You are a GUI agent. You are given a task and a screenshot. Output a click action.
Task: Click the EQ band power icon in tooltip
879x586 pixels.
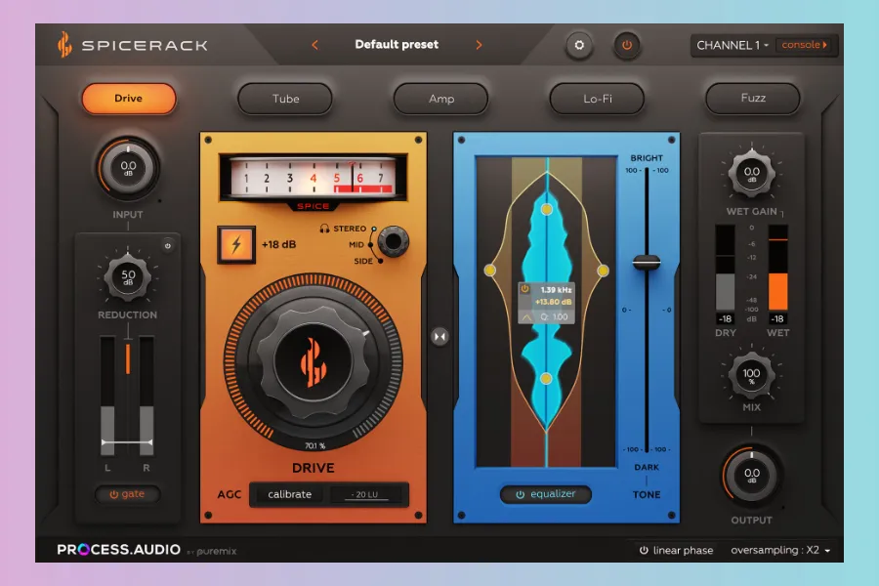(525, 289)
